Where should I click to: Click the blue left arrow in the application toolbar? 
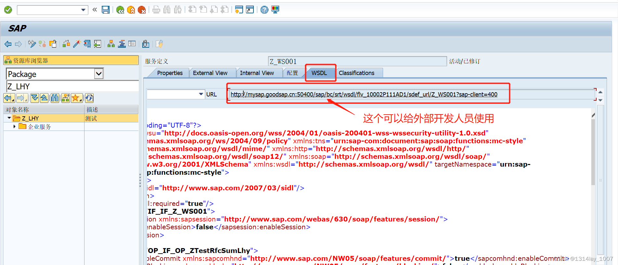pos(8,44)
